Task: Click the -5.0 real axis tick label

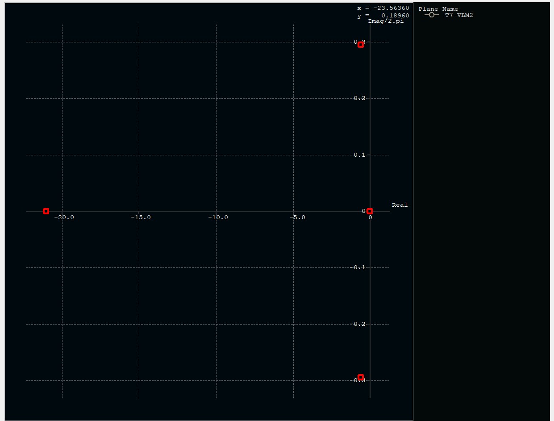Action: pos(297,217)
